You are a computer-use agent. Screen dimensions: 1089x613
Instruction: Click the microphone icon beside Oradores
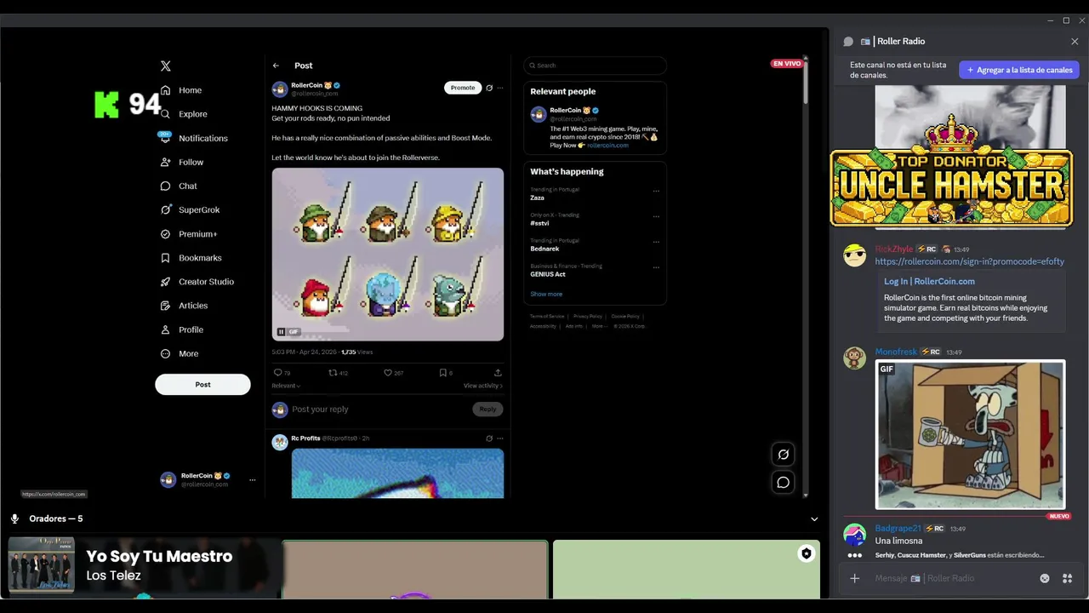(14, 518)
